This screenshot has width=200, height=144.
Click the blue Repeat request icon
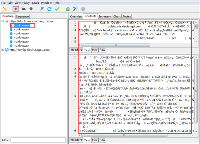coord(49,8)
